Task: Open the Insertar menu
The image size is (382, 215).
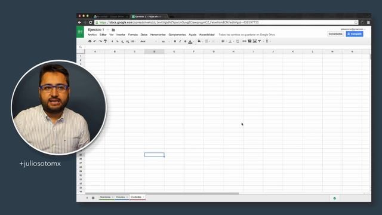Action: (x=121, y=35)
